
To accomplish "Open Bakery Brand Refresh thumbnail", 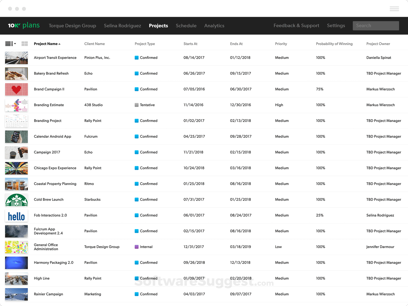I will point(16,74).
